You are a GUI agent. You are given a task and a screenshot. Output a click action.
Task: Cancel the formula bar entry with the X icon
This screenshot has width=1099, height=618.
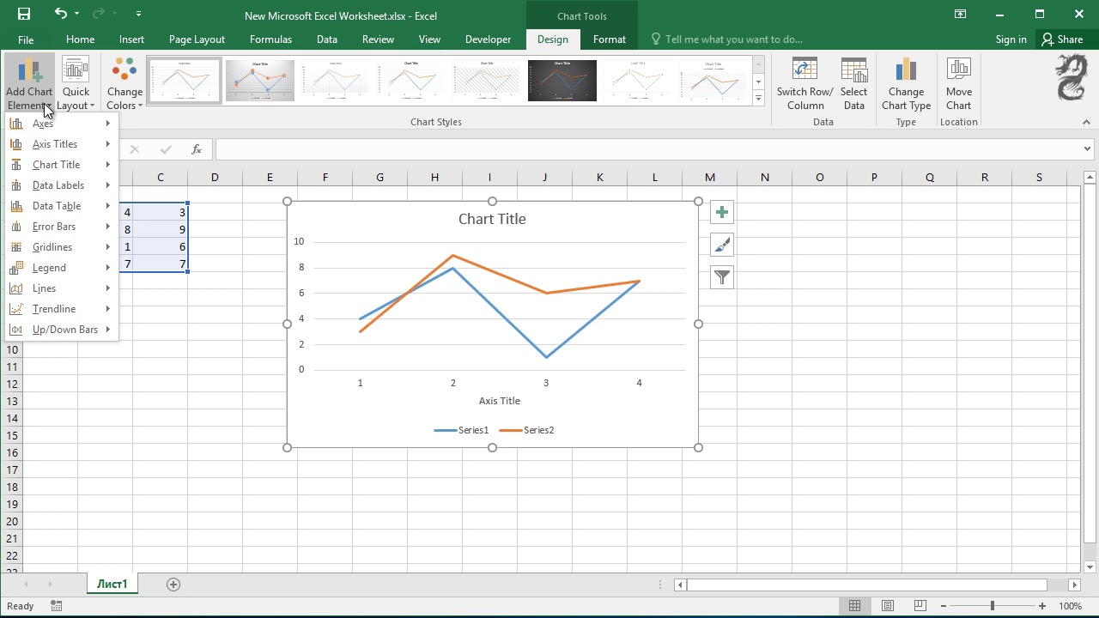tap(135, 149)
